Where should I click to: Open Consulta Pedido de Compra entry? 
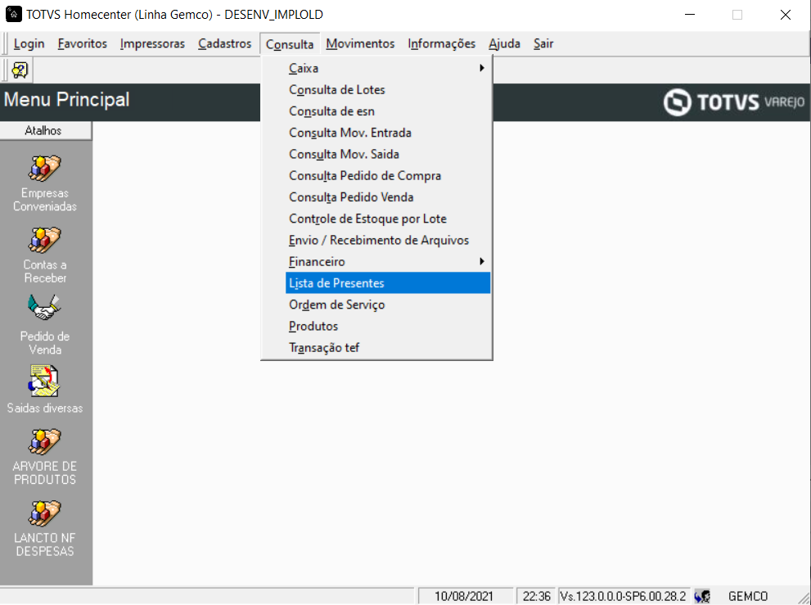[388, 175]
